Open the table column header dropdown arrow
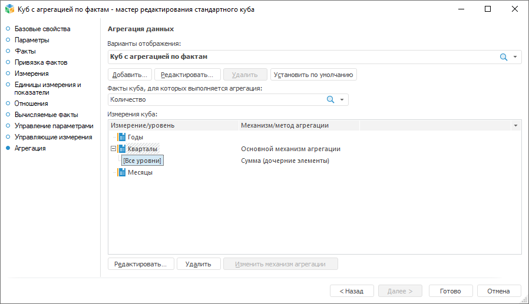 pos(516,125)
